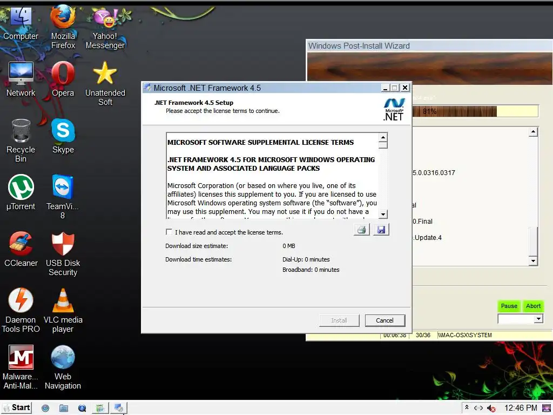Viewport: 553px width, 415px height.
Task: Click the Microsoft .NET logo
Action: (x=394, y=109)
